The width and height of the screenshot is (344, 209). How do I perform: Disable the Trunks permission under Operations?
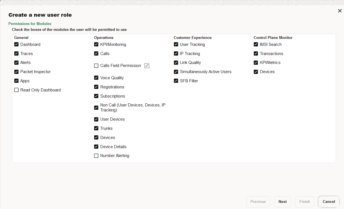[x=96, y=128]
